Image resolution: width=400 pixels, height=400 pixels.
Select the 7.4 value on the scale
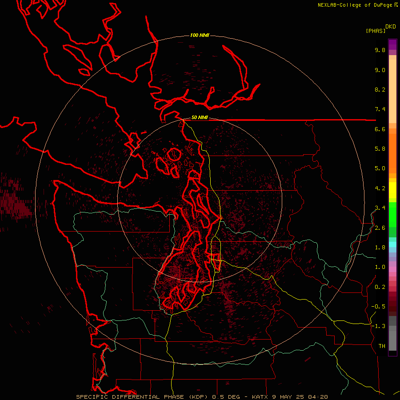point(380,109)
